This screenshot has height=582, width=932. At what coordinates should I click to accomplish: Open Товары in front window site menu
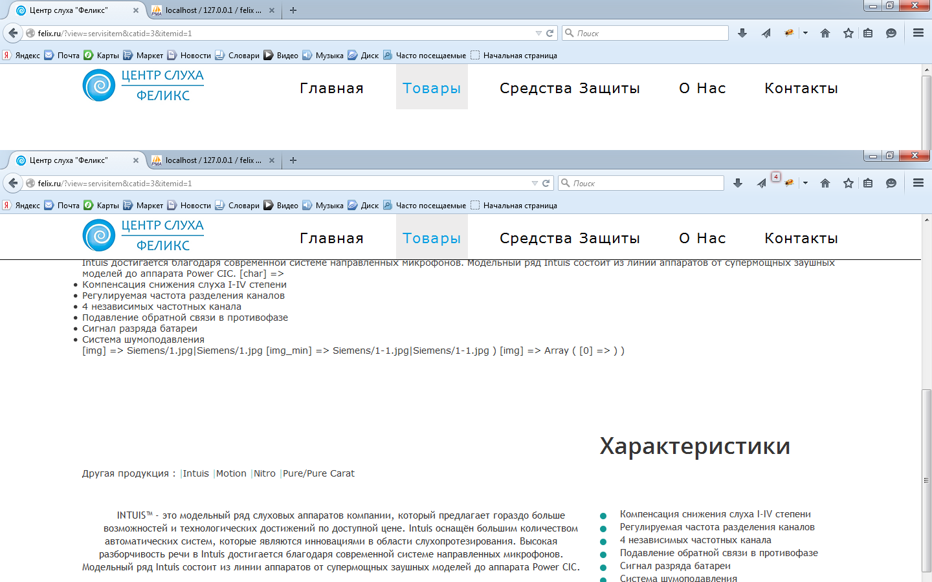432,239
